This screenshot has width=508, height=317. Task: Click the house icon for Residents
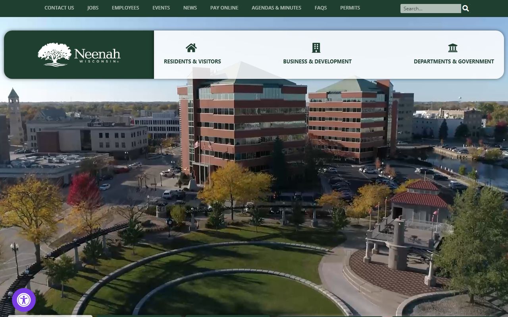[x=191, y=48]
